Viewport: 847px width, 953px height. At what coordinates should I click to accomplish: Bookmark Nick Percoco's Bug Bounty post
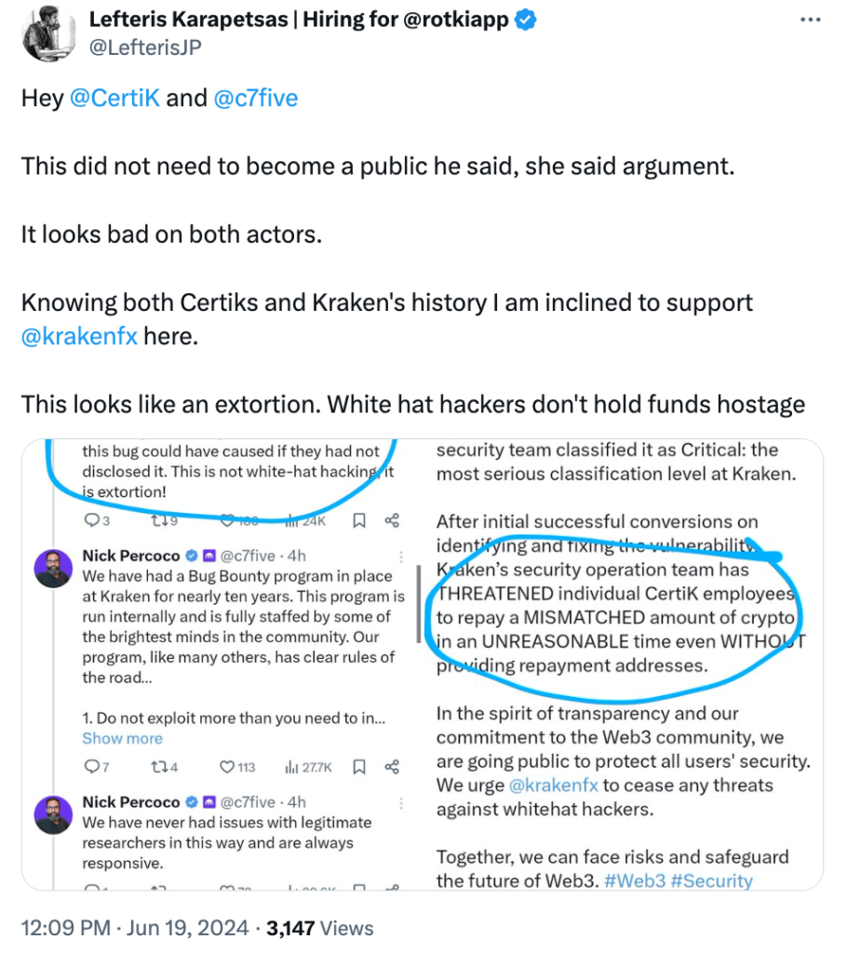point(359,768)
